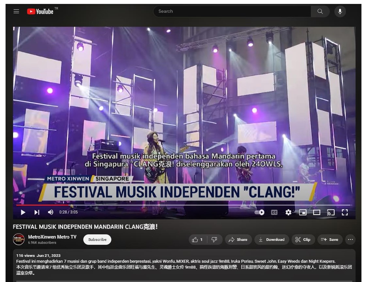Start voice search with microphone icon

pyautogui.click(x=340, y=11)
